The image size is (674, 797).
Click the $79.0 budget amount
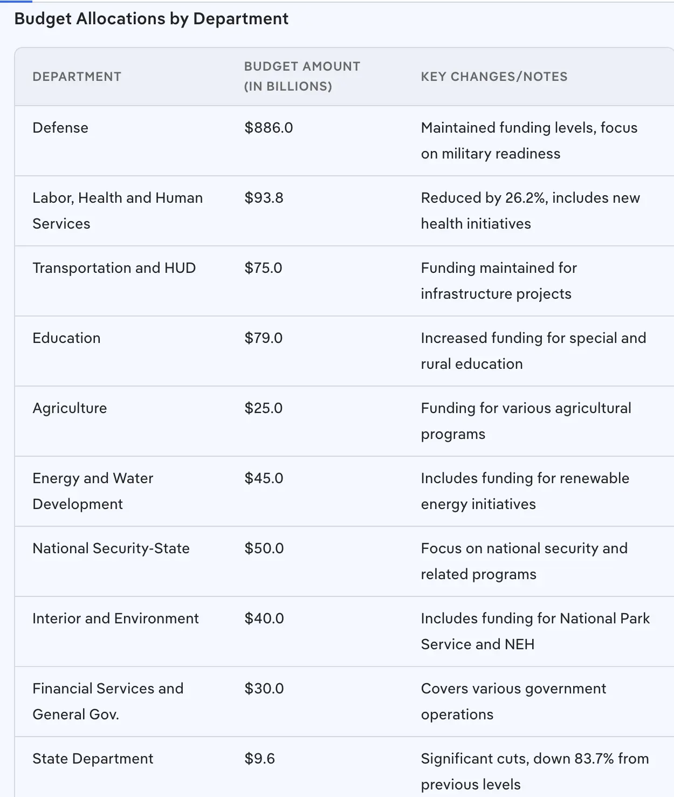263,338
